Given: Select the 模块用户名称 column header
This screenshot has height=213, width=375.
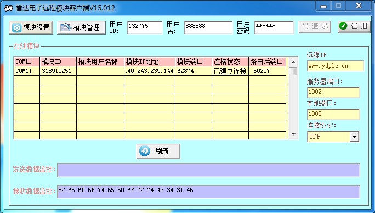Looking at the screenshot, I should [100, 62].
